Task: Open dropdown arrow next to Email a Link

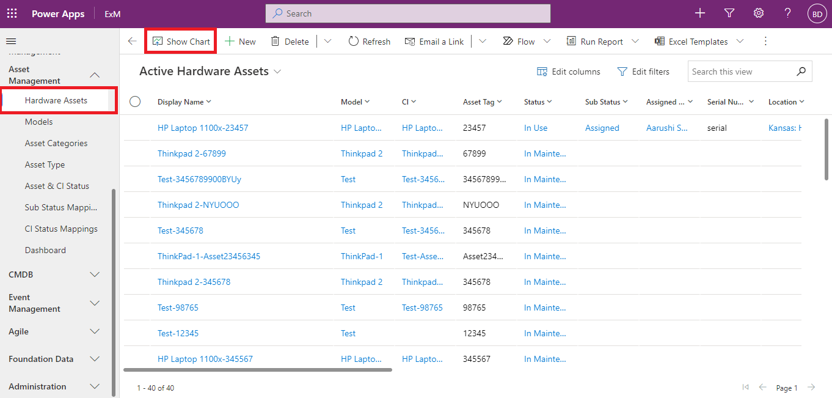Action: click(483, 42)
